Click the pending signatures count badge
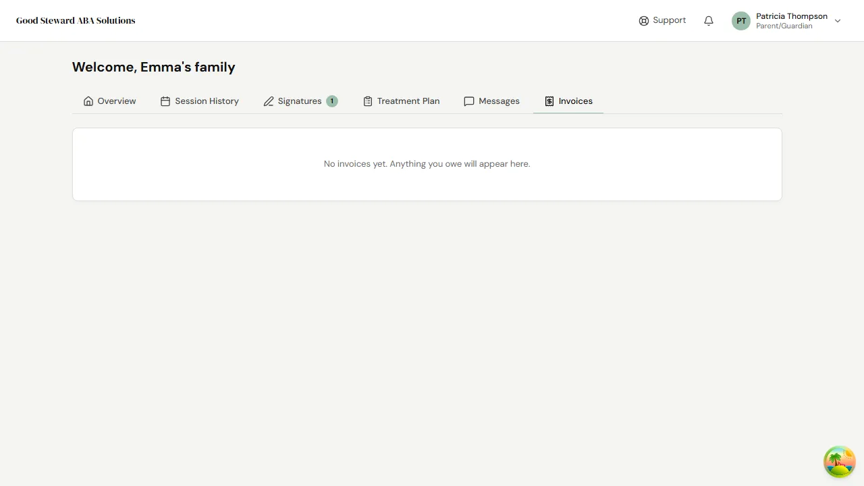The height and width of the screenshot is (486, 864). [x=331, y=101]
